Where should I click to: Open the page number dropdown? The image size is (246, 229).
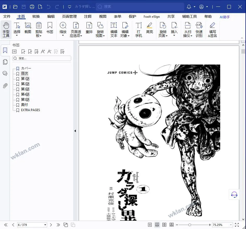[x=45, y=225]
